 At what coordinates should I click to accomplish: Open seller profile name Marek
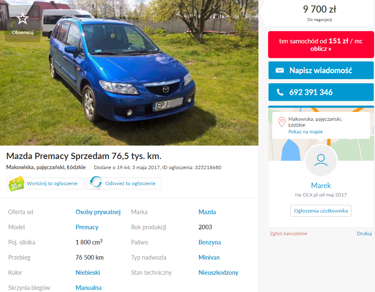click(x=321, y=185)
